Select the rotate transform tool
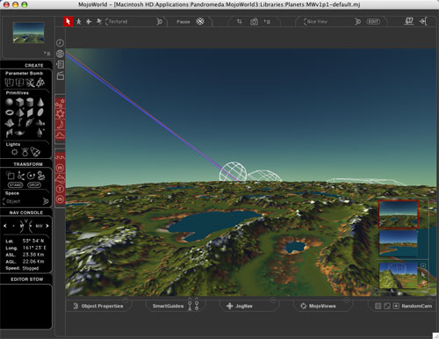 click(x=31, y=176)
